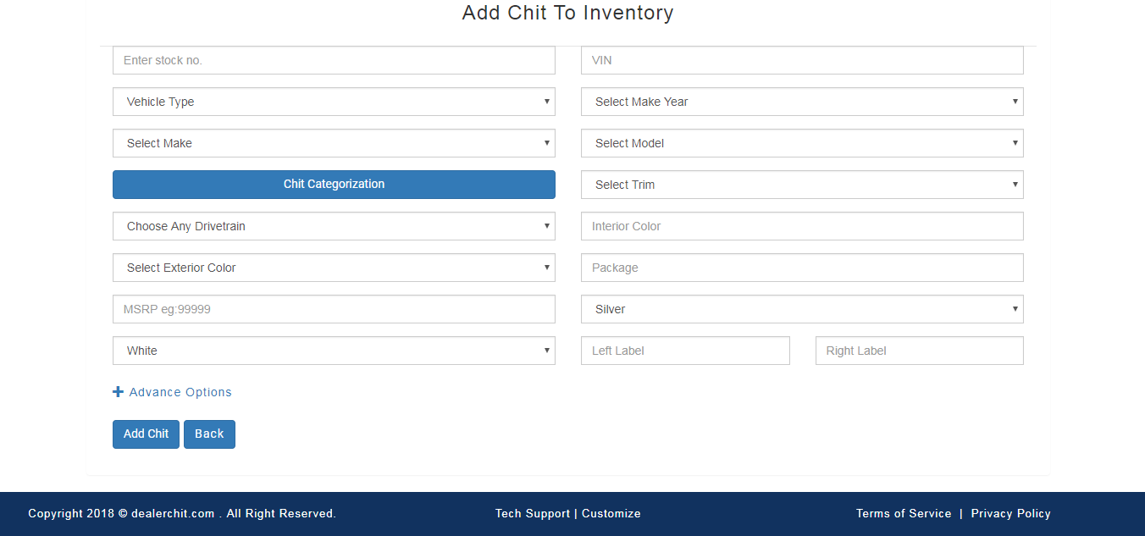1145x536 pixels.
Task: Open the White color dropdown
Action: pyautogui.click(x=334, y=351)
